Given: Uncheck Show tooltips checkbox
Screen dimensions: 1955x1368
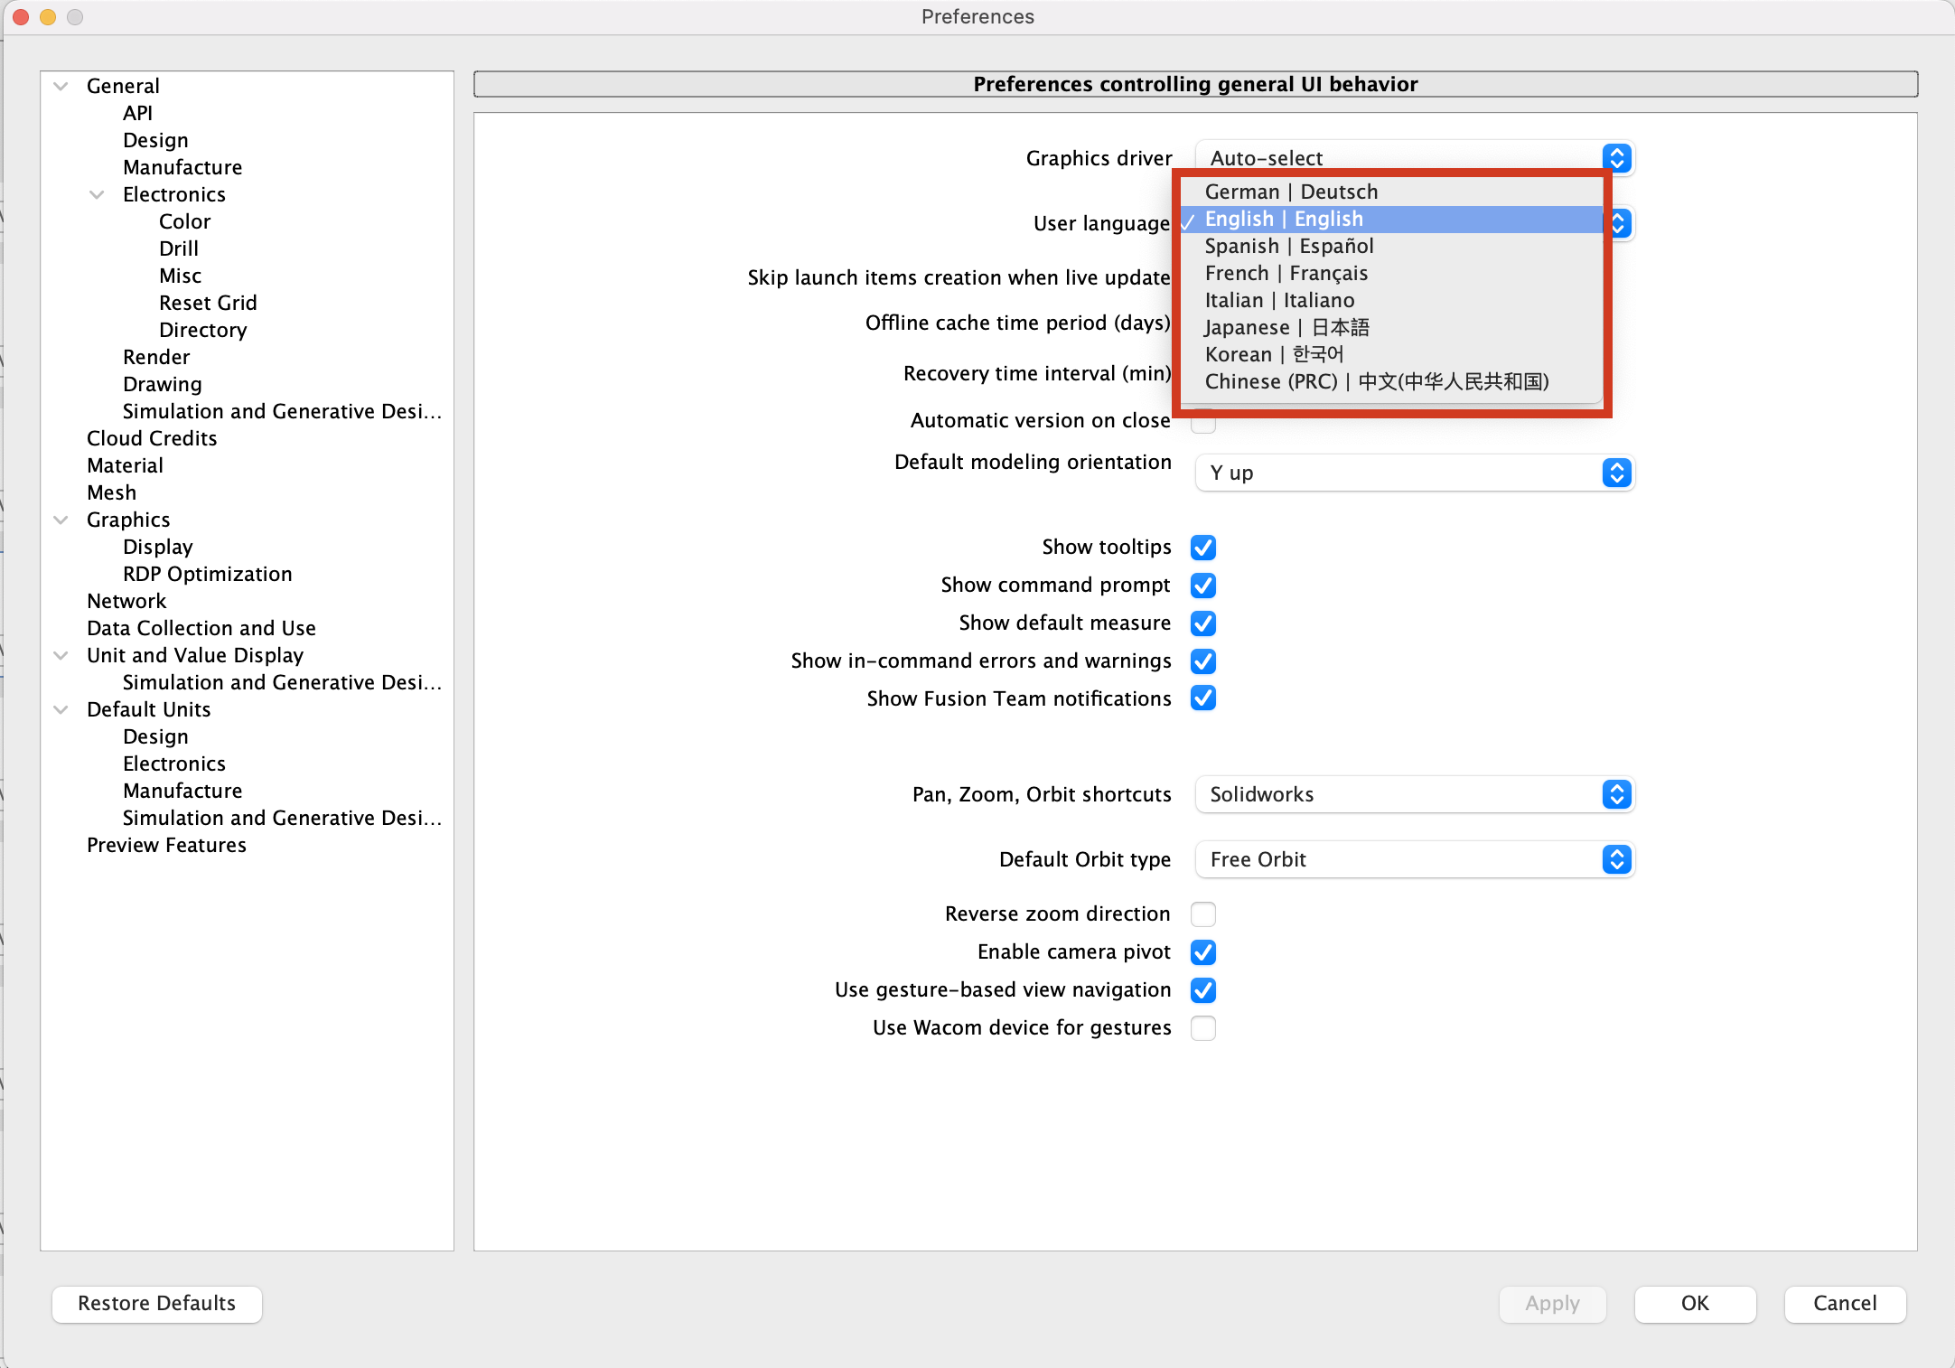Looking at the screenshot, I should coord(1202,548).
